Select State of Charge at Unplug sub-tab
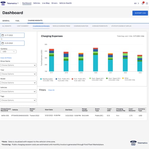The width and height of the screenshot is (149, 149). [121, 26]
